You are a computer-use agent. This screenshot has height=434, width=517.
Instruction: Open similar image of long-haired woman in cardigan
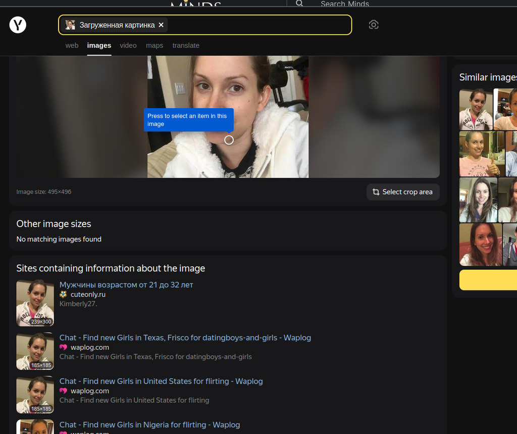478,200
